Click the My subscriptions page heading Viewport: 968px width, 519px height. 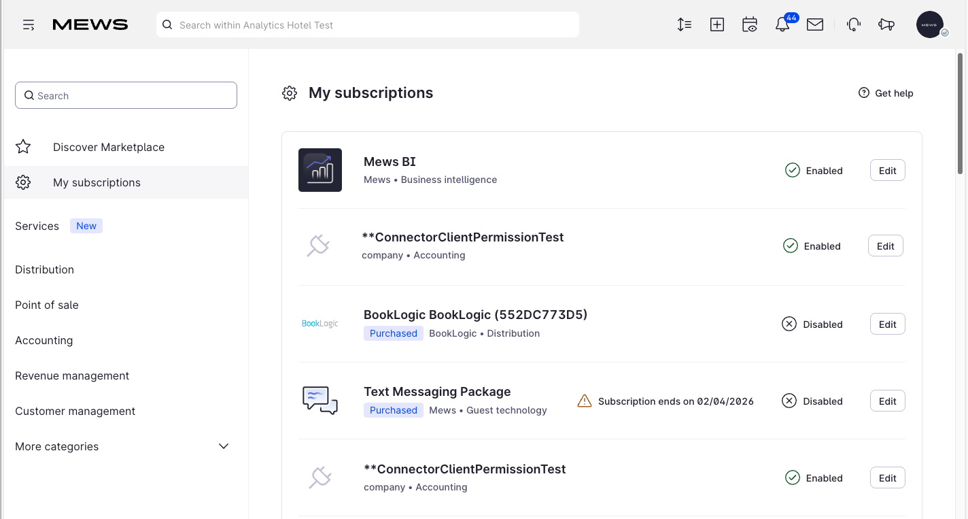click(x=370, y=93)
